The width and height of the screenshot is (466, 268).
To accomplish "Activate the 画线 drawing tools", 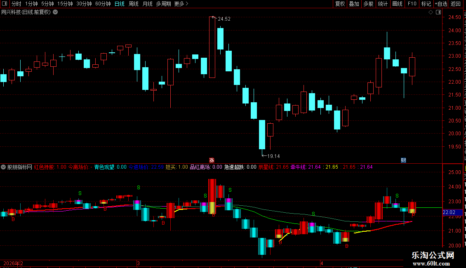I will [397, 4].
